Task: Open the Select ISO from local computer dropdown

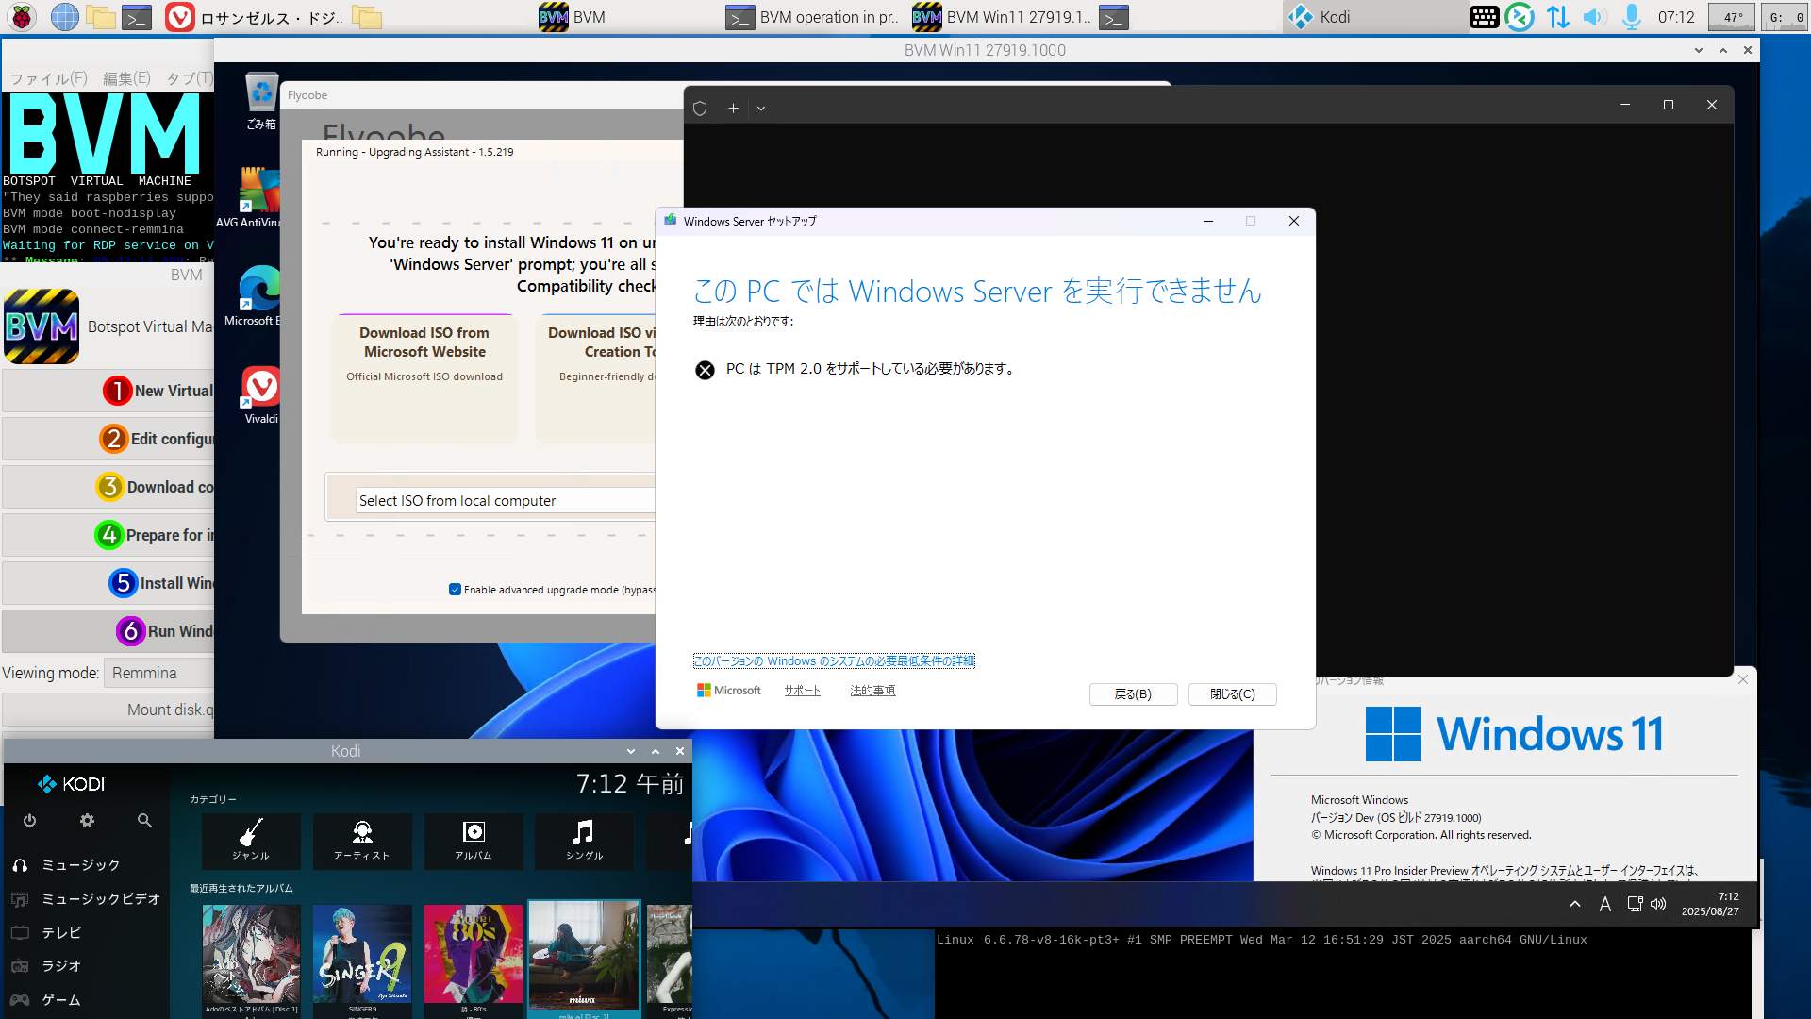Action: (505, 501)
